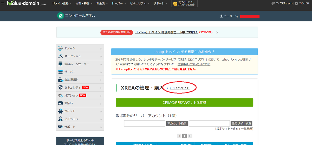The height and width of the screenshot is (145, 312).
Task: Click the account search input field
Action: pos(145,123)
